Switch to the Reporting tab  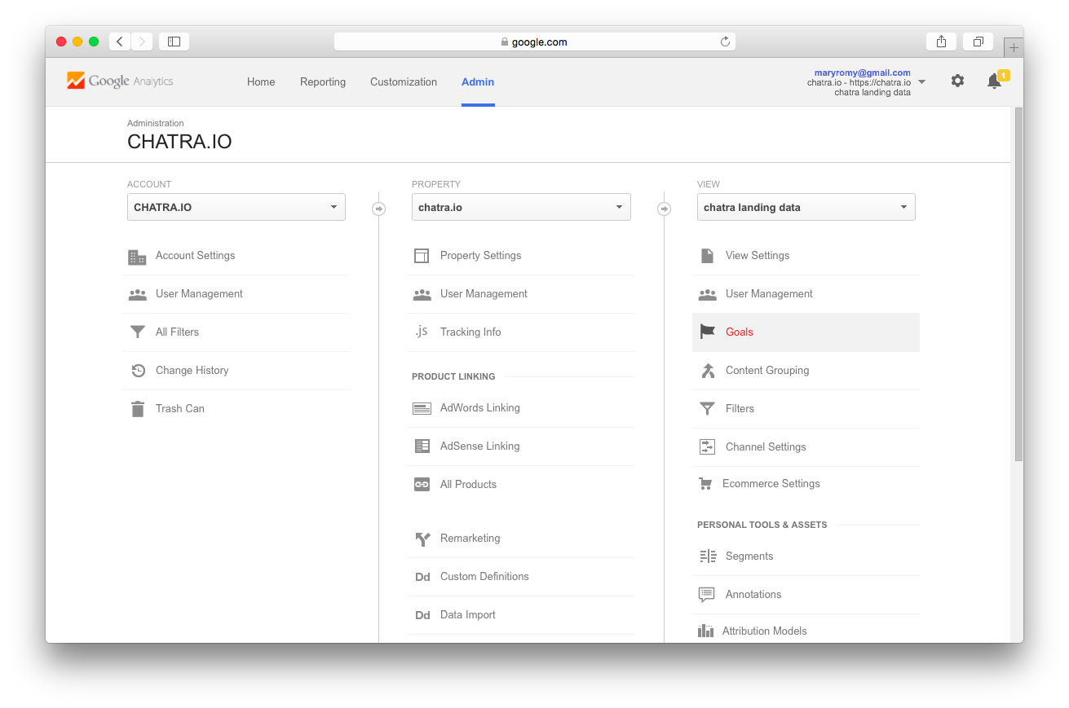coord(323,81)
